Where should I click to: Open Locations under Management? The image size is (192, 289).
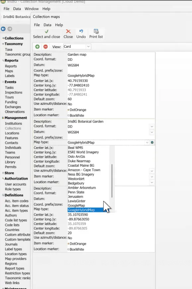tap(12, 133)
